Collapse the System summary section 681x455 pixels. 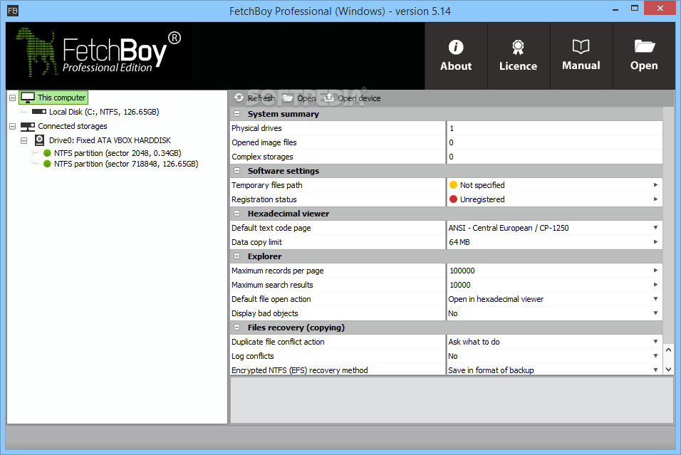(x=237, y=114)
